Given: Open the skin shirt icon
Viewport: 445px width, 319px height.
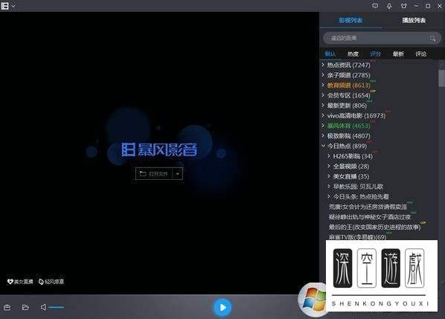Looking at the screenshot, I should (403, 6).
